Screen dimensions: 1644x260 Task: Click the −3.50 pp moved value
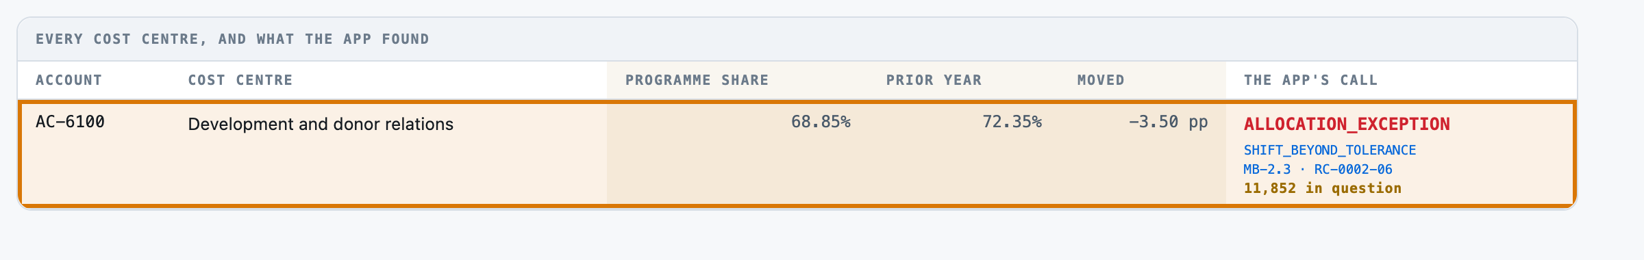pyautogui.click(x=1168, y=122)
